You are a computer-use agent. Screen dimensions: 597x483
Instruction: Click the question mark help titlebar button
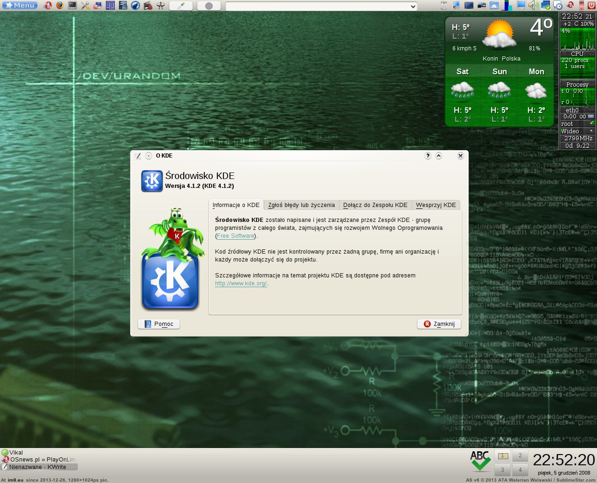tap(428, 156)
